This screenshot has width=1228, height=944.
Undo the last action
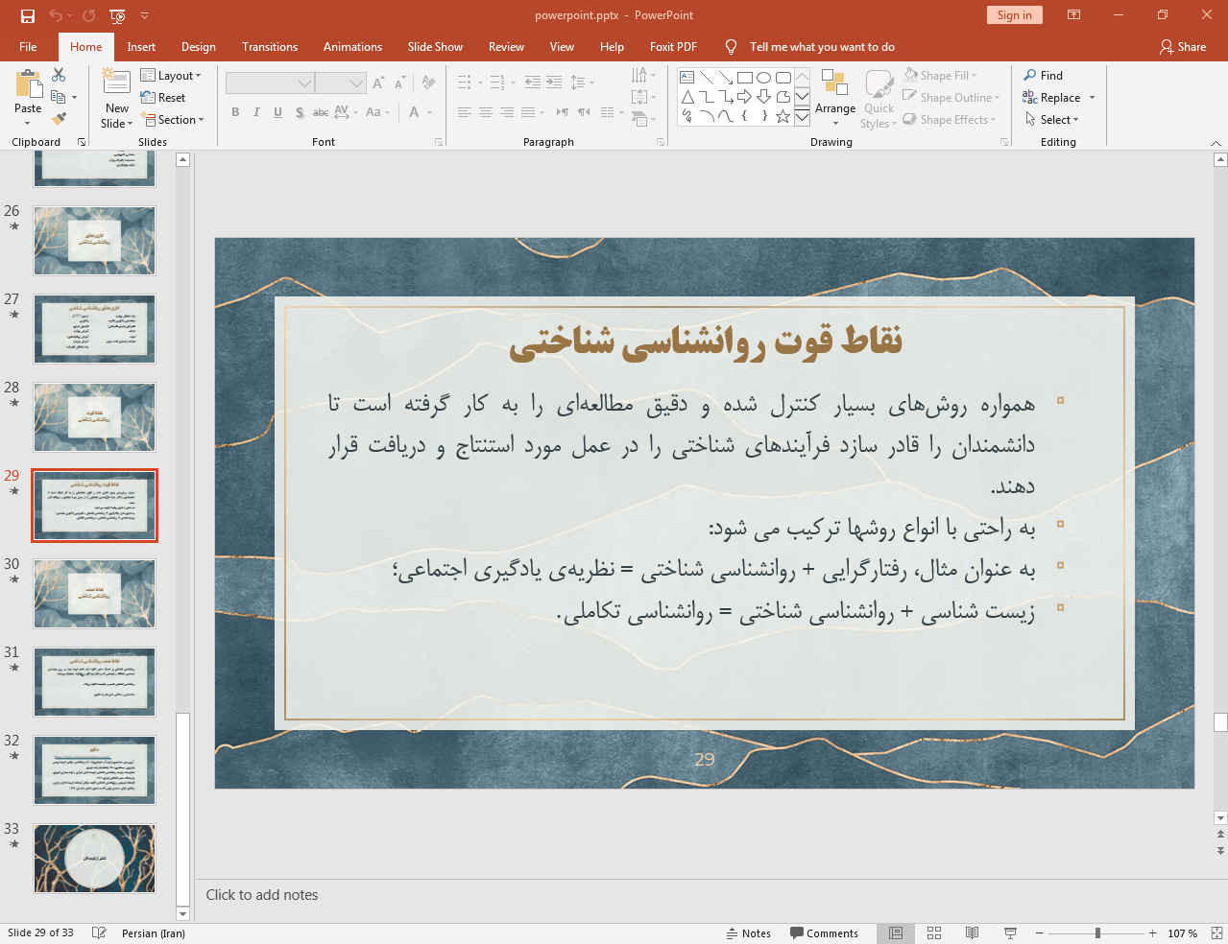pyautogui.click(x=56, y=15)
